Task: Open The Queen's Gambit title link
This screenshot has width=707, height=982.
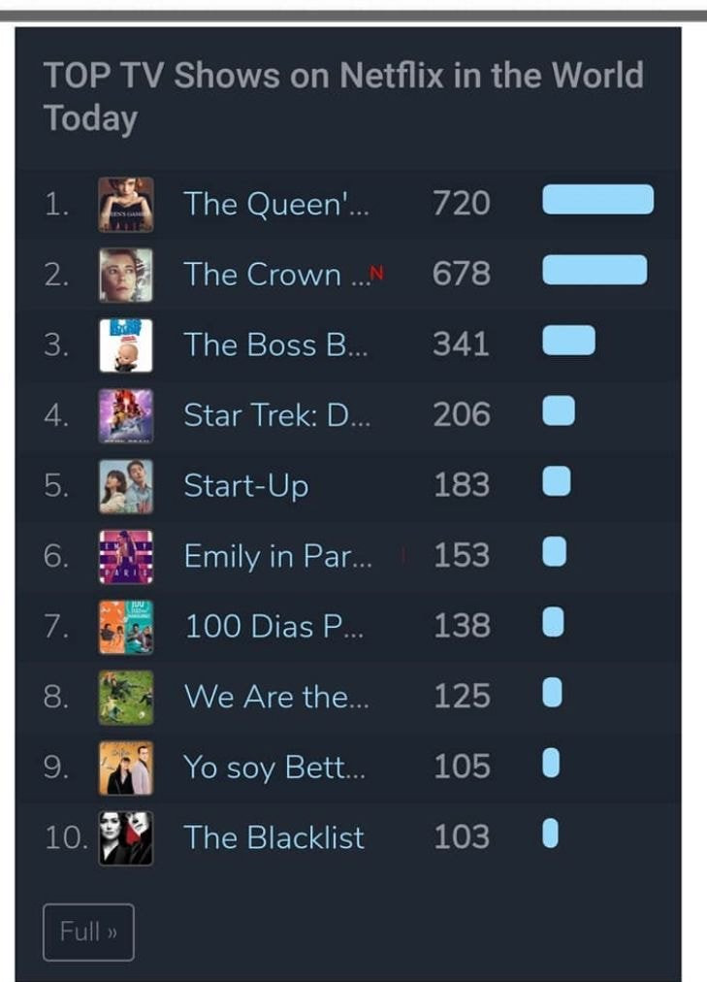Action: [x=276, y=204]
